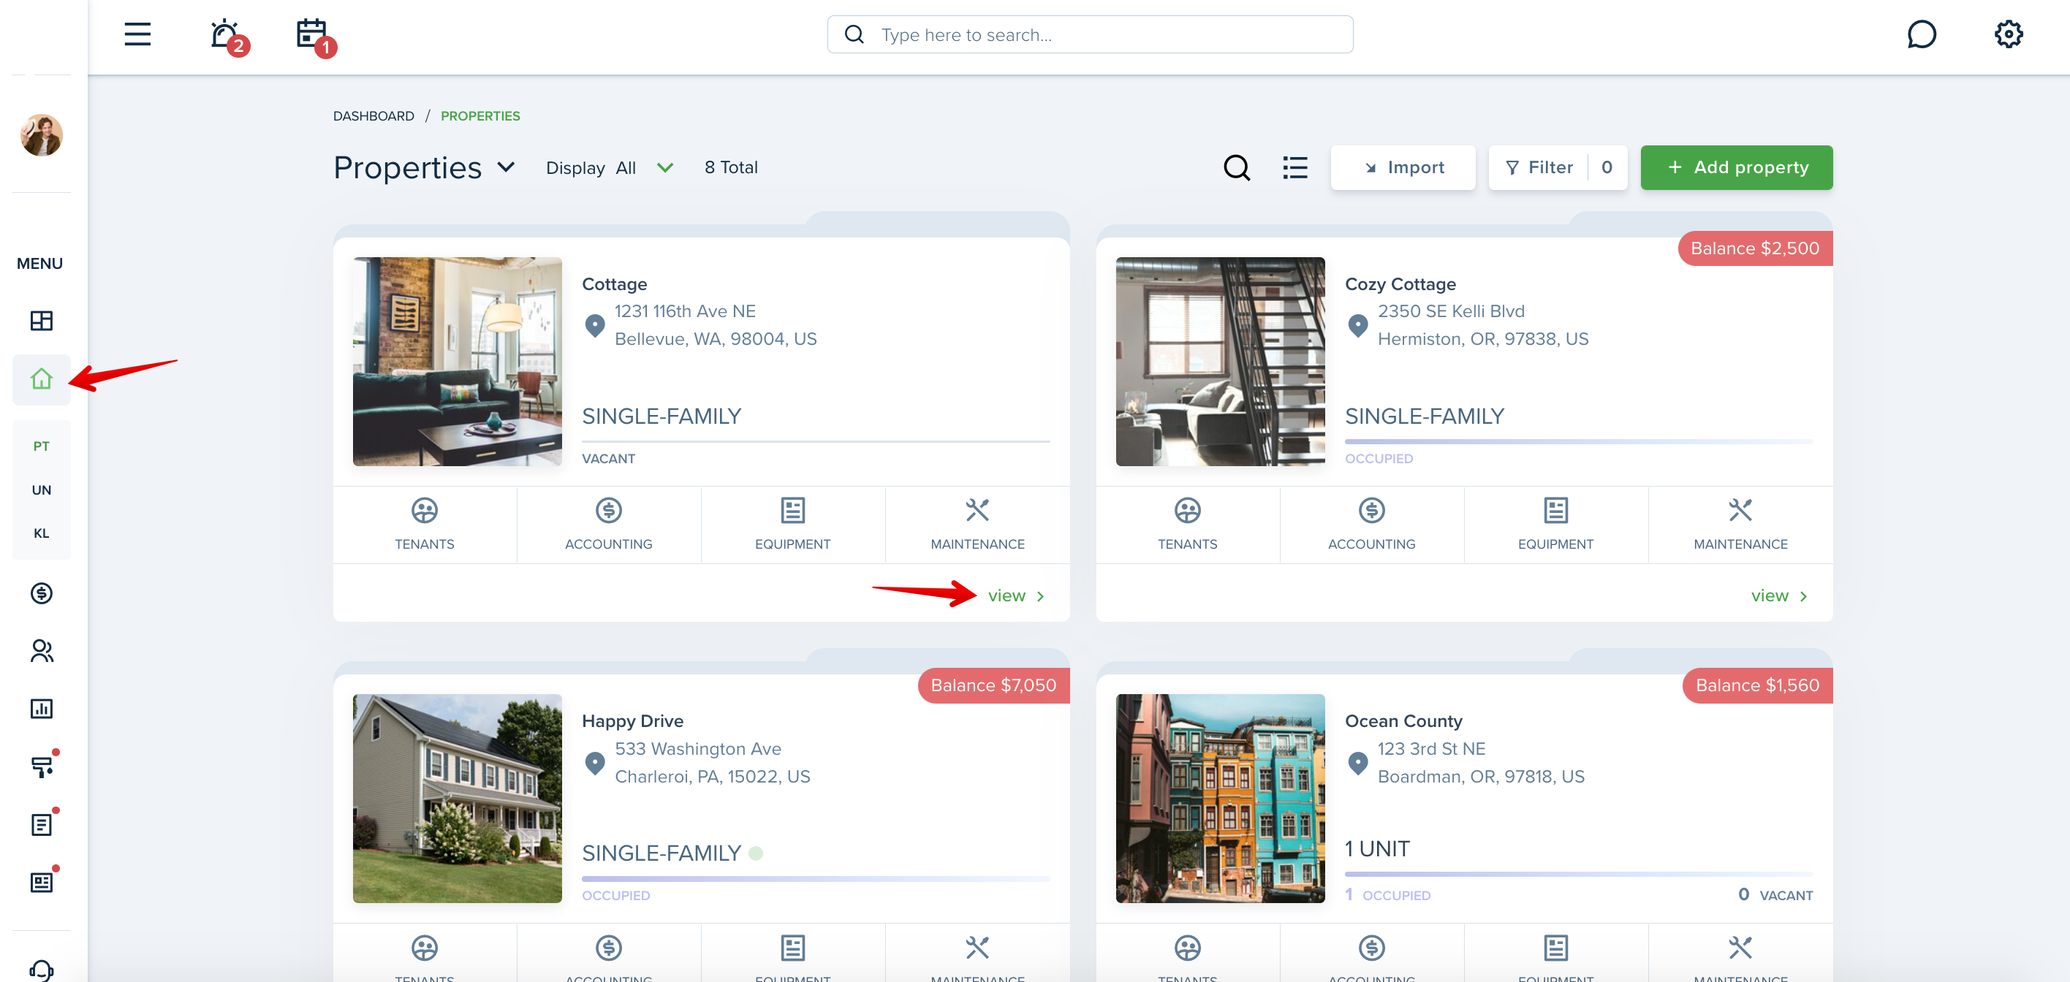Screen dimensions: 2070x982
Task: Click Happy Drive maintenance tools icon
Action: coord(977,948)
